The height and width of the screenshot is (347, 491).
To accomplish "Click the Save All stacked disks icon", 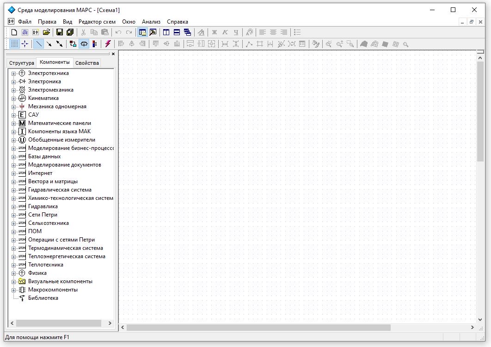I will pos(70,32).
